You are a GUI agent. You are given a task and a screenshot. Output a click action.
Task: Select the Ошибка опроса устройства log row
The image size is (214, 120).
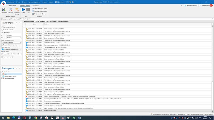pyautogui.click(x=118, y=96)
